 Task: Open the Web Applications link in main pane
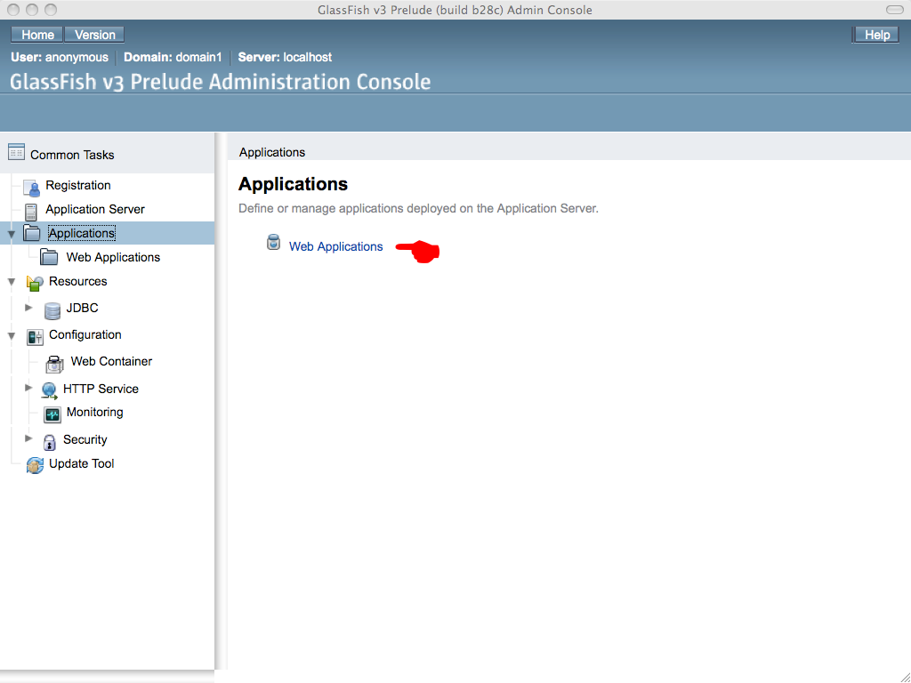click(335, 246)
